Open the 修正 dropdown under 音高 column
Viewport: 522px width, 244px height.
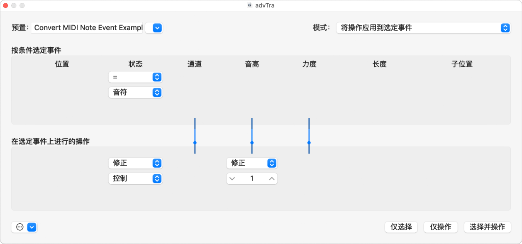251,163
